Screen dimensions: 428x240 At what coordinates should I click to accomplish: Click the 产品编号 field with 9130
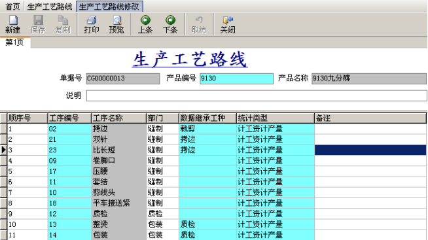236,78
